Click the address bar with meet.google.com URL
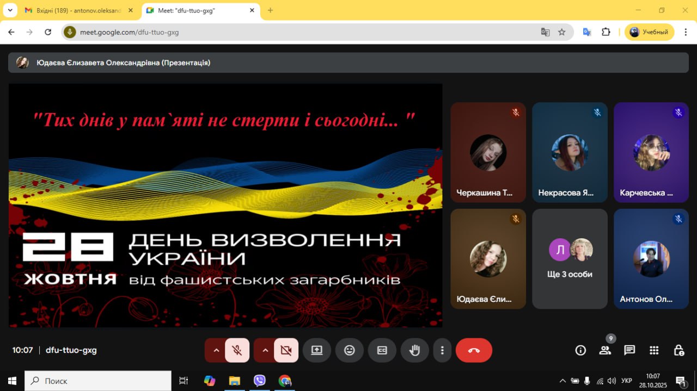 [x=305, y=32]
